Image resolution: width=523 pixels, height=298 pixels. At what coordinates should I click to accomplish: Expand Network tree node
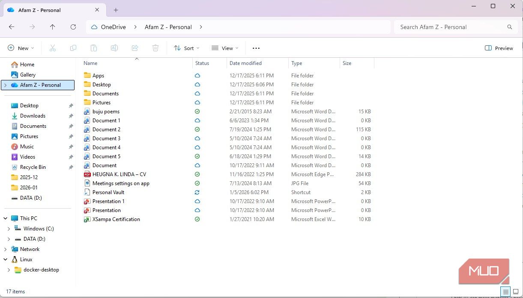pyautogui.click(x=6, y=249)
